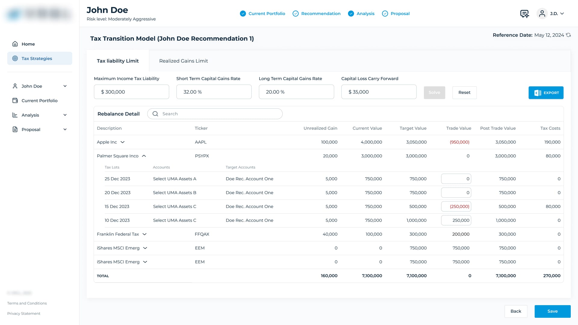Click the Proposal step check icon
This screenshot has height=325, width=578.
coord(385,14)
